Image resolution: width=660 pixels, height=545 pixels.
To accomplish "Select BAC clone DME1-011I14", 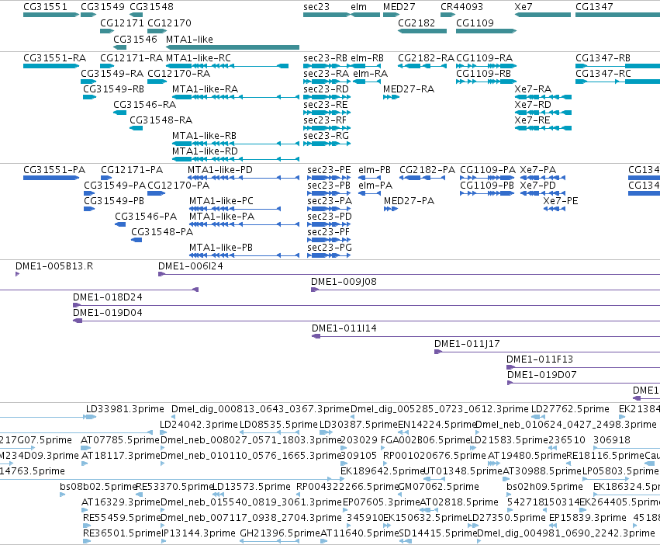I will pyautogui.click(x=485, y=336).
